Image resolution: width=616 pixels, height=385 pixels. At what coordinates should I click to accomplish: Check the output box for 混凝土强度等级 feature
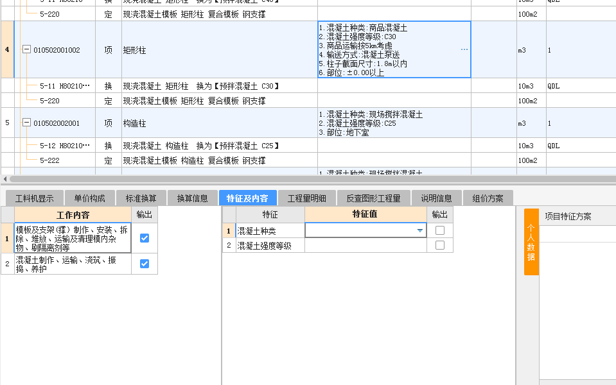(x=440, y=245)
